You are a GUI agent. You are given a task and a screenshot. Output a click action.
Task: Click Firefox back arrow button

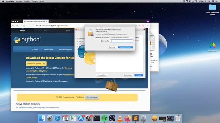[x=13, y=26]
